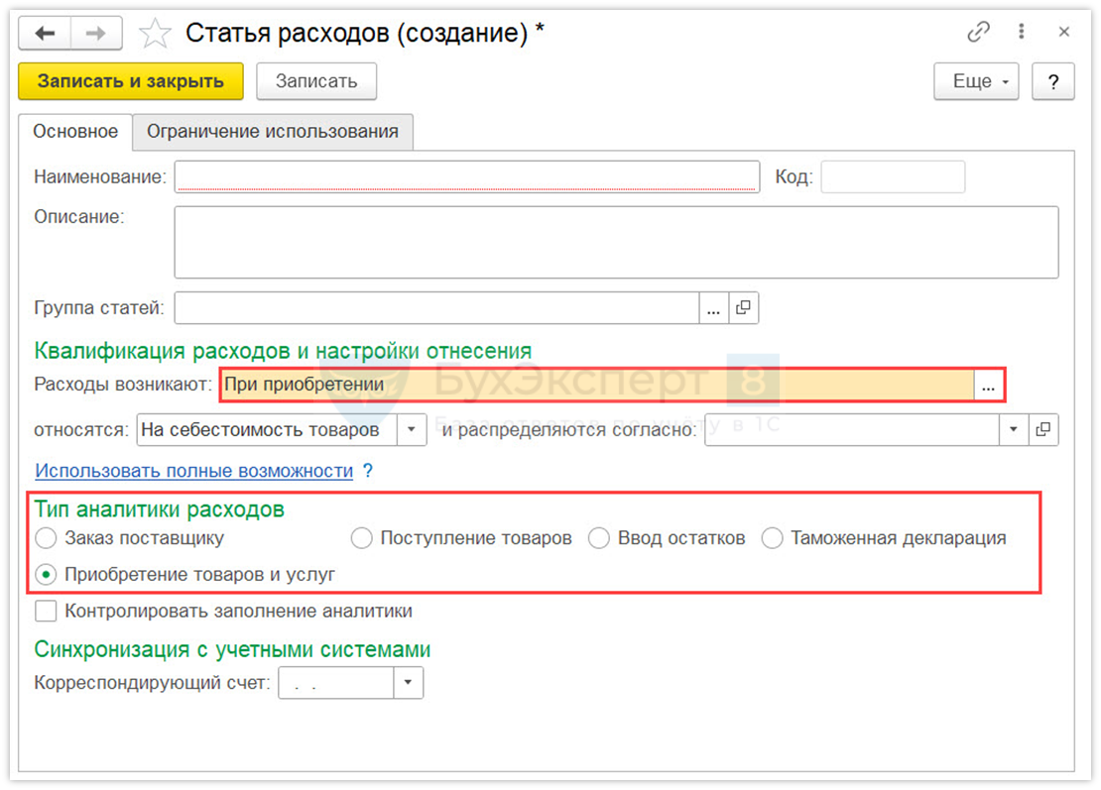This screenshot has height=790, width=1101.
Task: Expand the Корреспондирующий счет dropdown
Action: point(408,683)
